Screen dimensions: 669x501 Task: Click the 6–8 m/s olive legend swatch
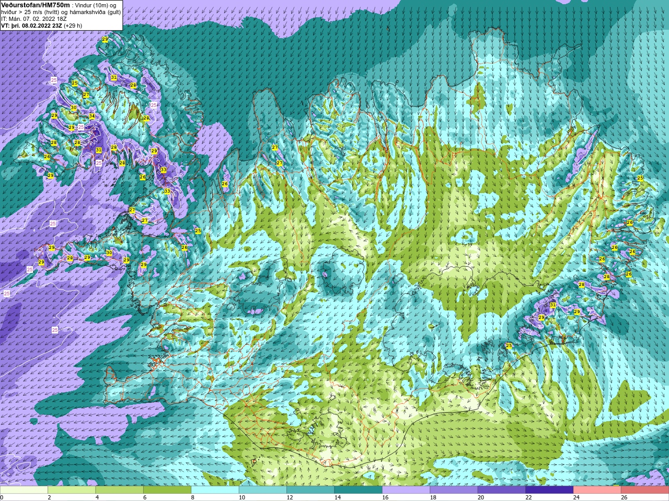(167, 490)
